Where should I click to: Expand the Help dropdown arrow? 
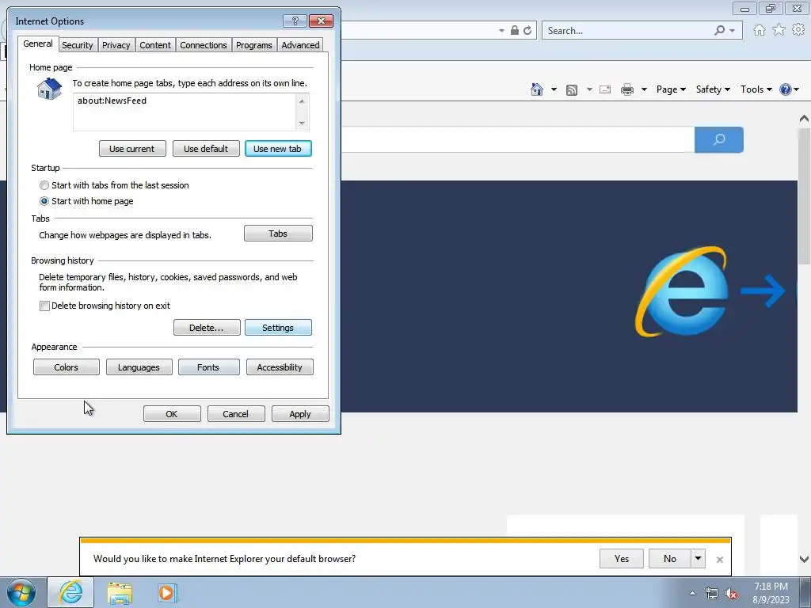pyautogui.click(x=797, y=89)
